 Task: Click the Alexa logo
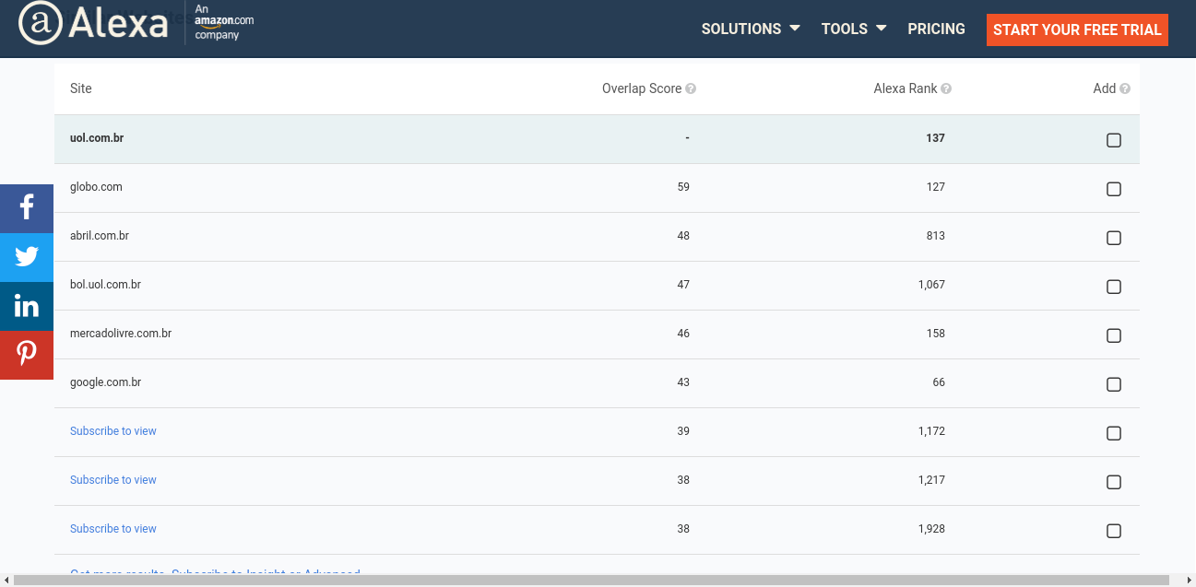(94, 23)
